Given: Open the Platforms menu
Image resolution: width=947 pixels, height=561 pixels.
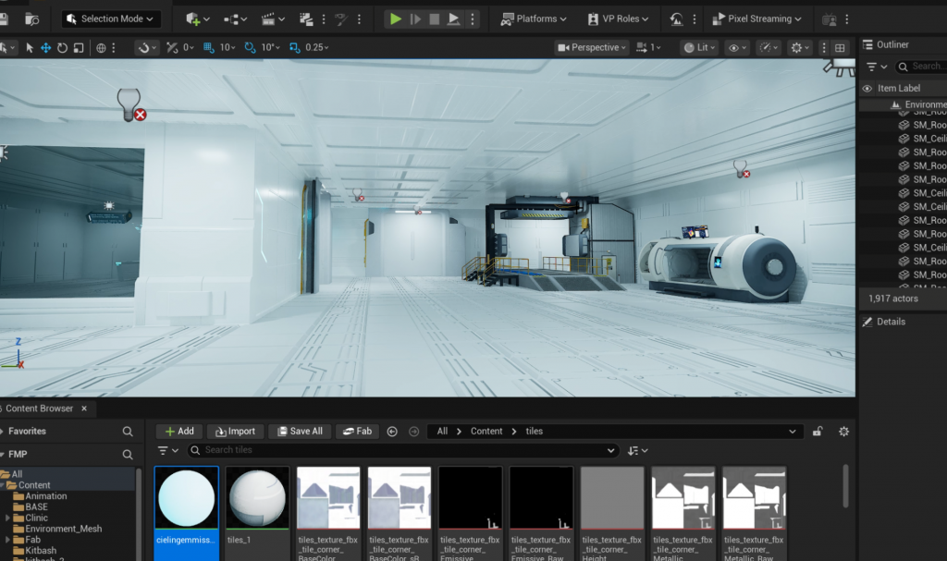Looking at the screenshot, I should click(x=535, y=18).
